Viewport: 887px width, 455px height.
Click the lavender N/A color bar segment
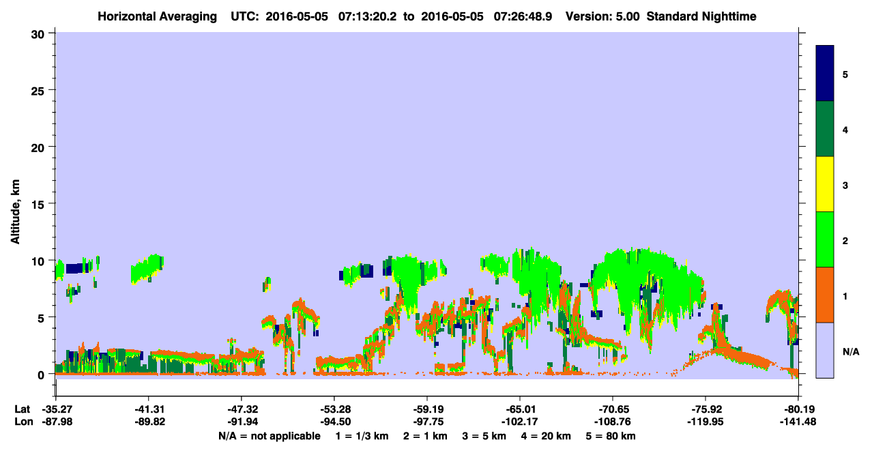coord(825,350)
